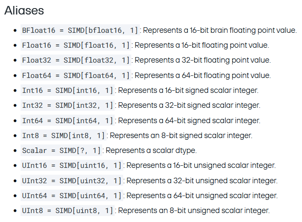Click the Float64 = SIMD[float64, 1] code

[76, 75]
